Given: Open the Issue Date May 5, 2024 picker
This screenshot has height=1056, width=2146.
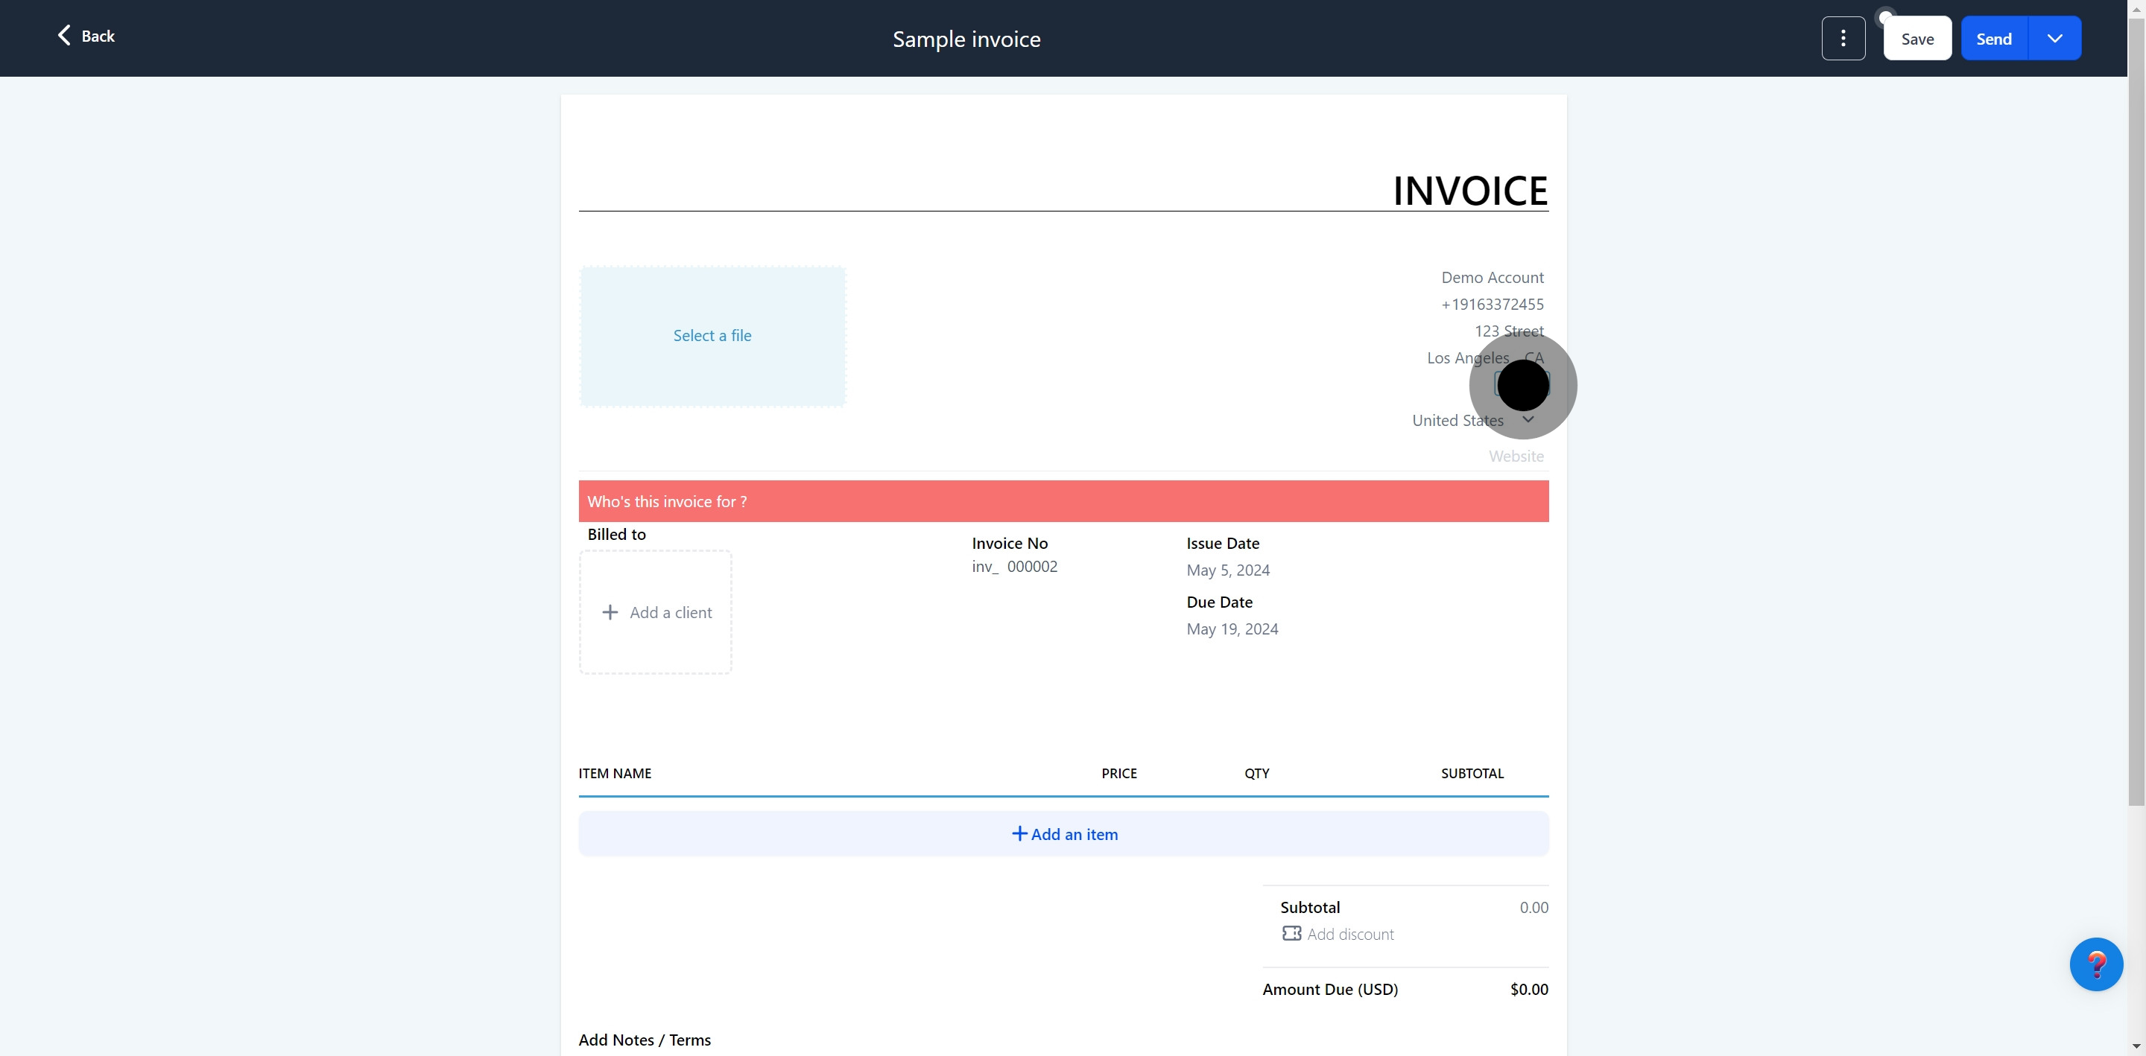Looking at the screenshot, I should click(1227, 570).
